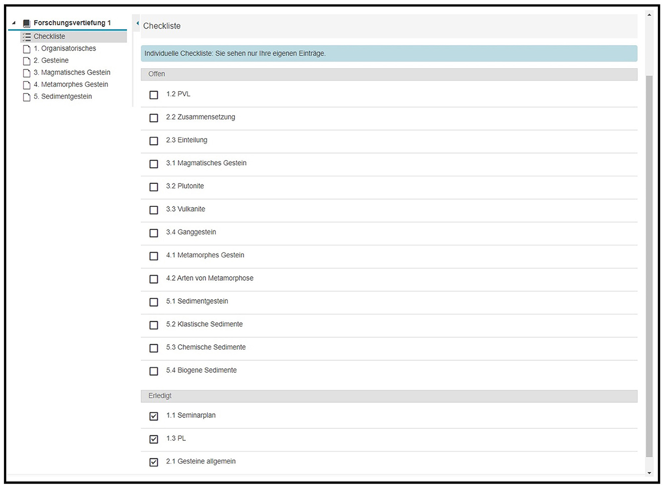Screen dimensions: 664x487
Task: Uncheck the 1.1 Seminarplan checkbox
Action: tap(154, 416)
